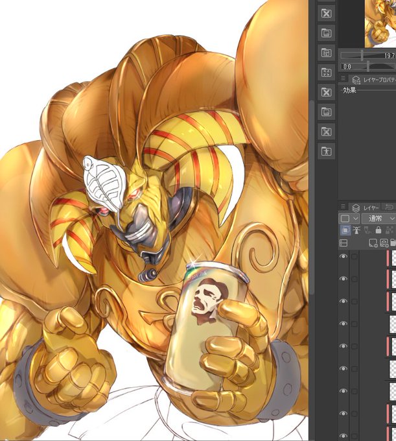Open the layer palette color dropdown
The image size is (396, 441).
349,219
